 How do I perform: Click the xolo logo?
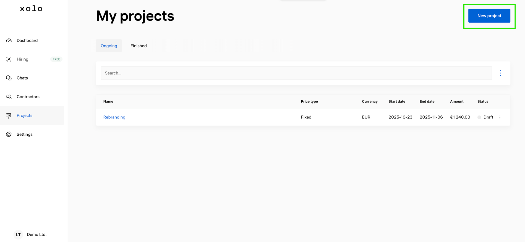(x=31, y=9)
